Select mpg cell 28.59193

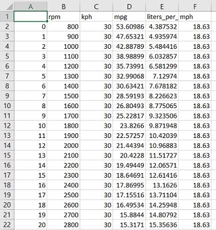coord(129,96)
